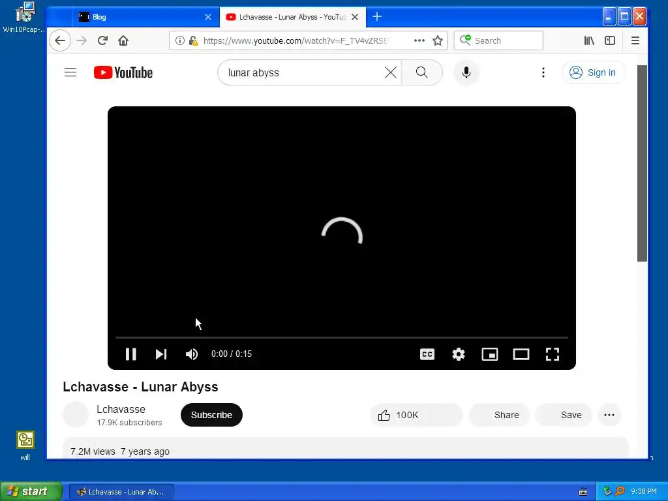668x501 pixels.
Task: Subscribe to Lchavasse channel
Action: click(x=211, y=415)
